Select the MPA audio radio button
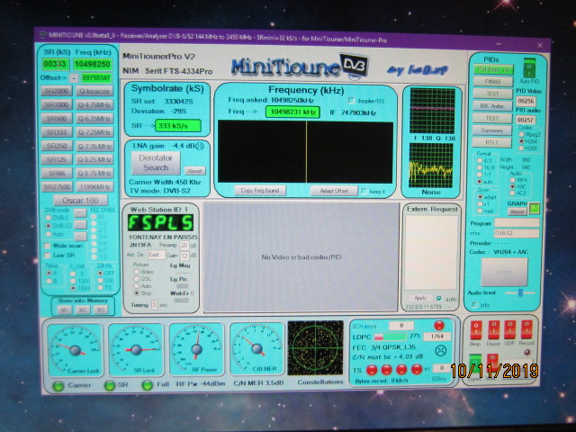 tap(512, 180)
